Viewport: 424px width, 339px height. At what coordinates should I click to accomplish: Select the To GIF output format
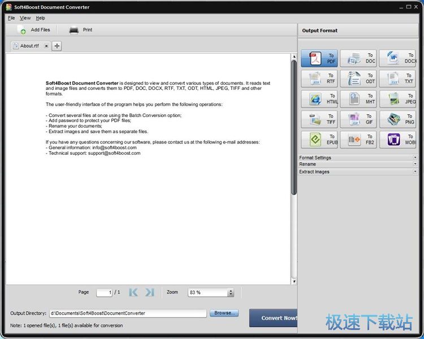(358, 119)
